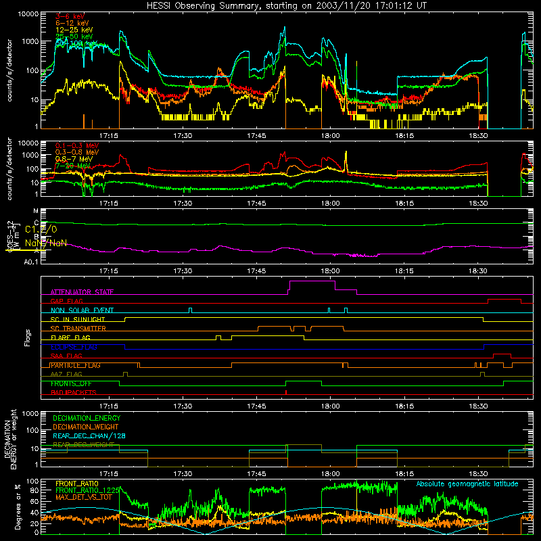This screenshot has width=541, height=541.
Task: Click the 17:30 time tick under Flags panel
Action: 183,406
